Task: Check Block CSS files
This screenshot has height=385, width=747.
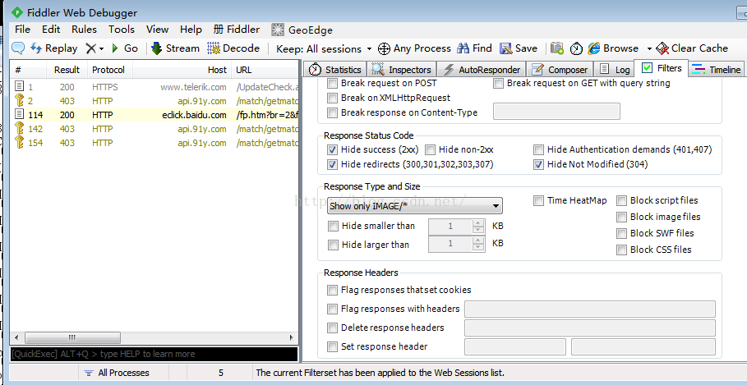Action: [621, 250]
